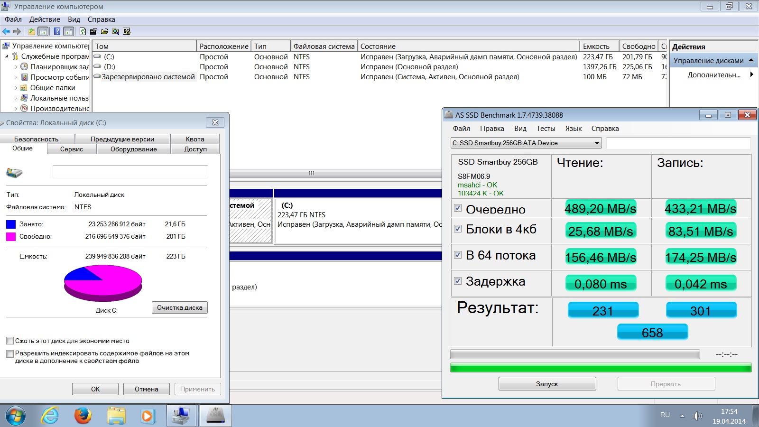Select the (D:) volume drive icon in list
This screenshot has height=427, width=759.
click(98, 66)
